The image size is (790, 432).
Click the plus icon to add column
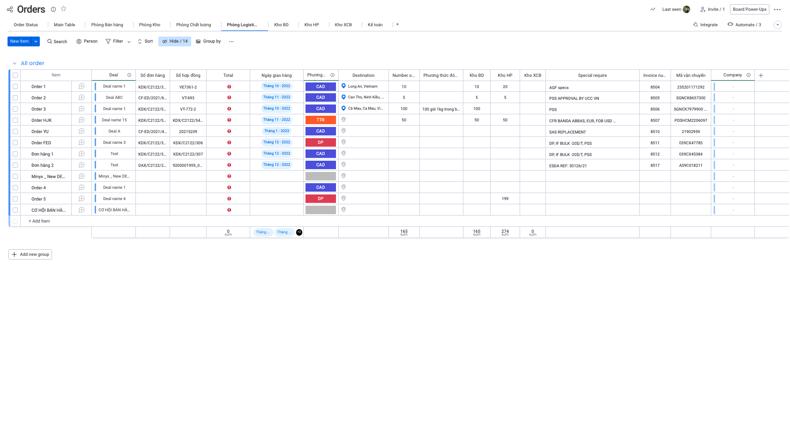[x=761, y=75]
